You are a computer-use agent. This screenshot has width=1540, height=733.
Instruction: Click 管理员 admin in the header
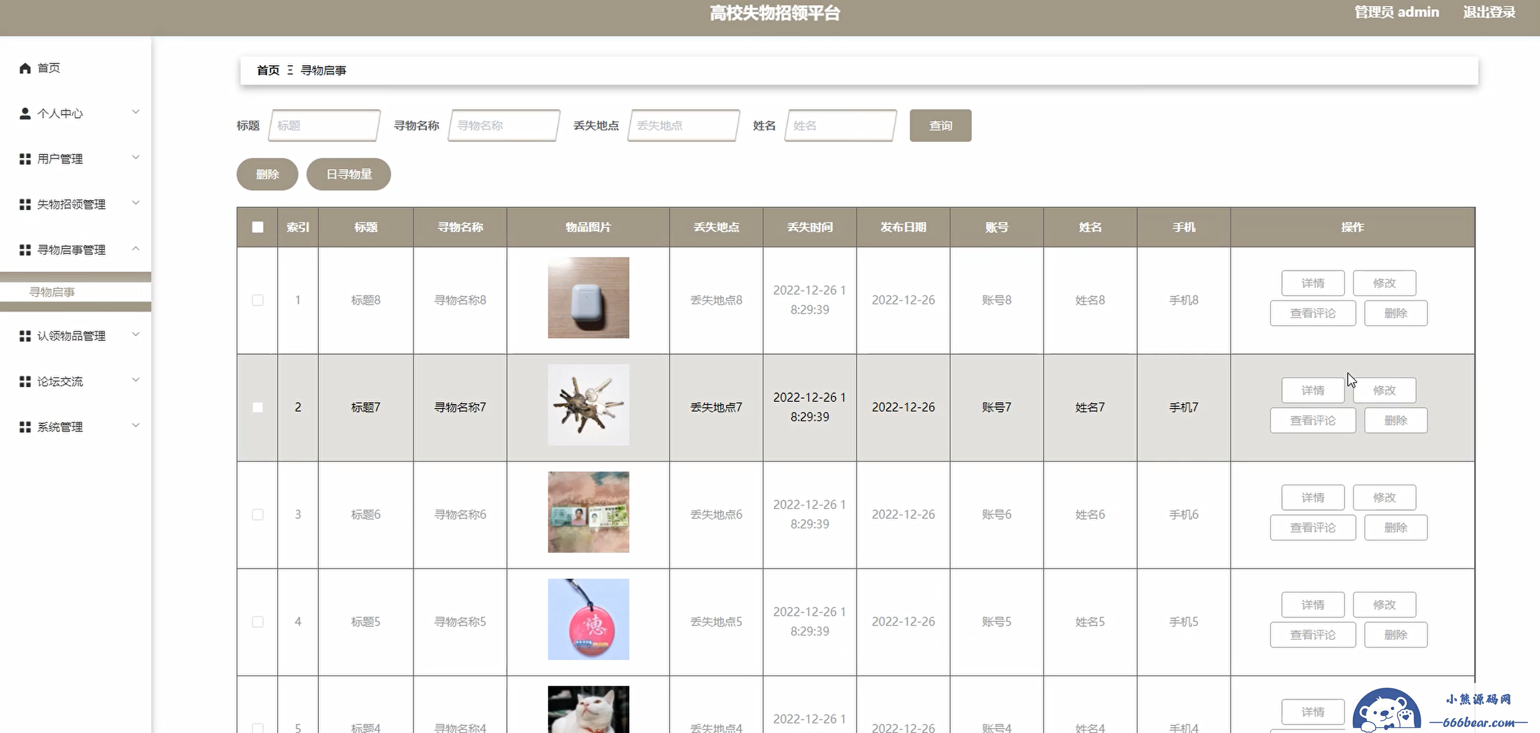(x=1396, y=13)
